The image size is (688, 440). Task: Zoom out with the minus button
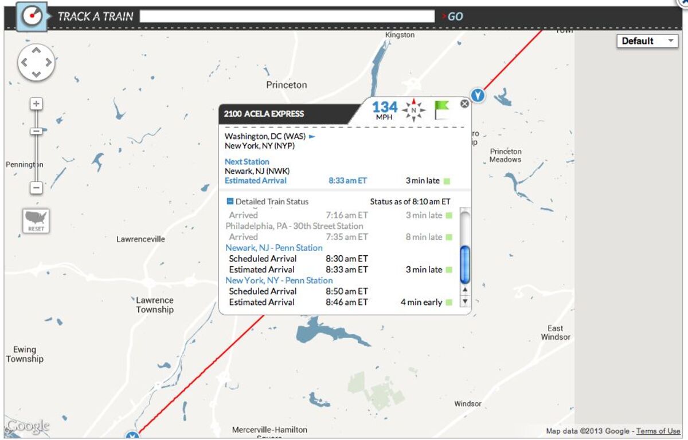pos(36,187)
